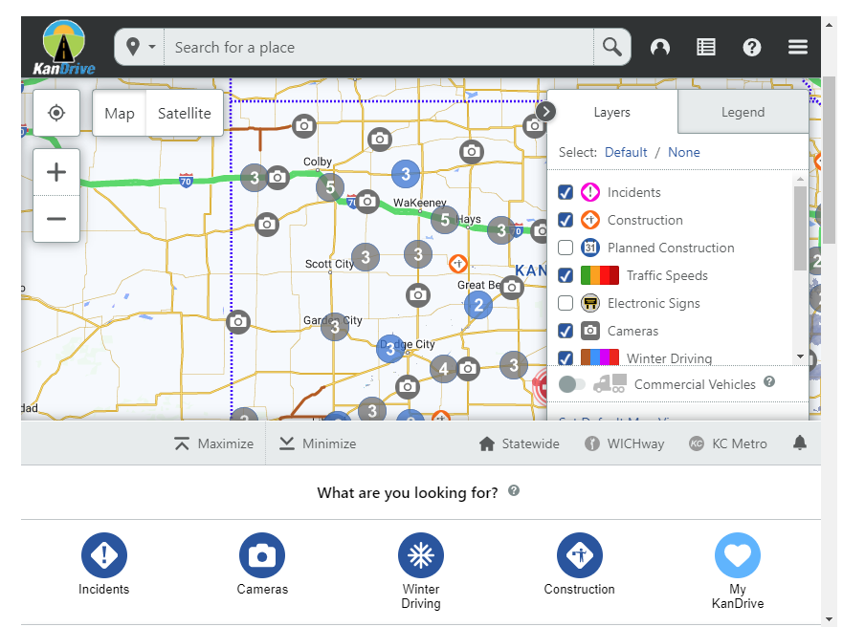Enable the Electronic Signs layer

(x=566, y=303)
